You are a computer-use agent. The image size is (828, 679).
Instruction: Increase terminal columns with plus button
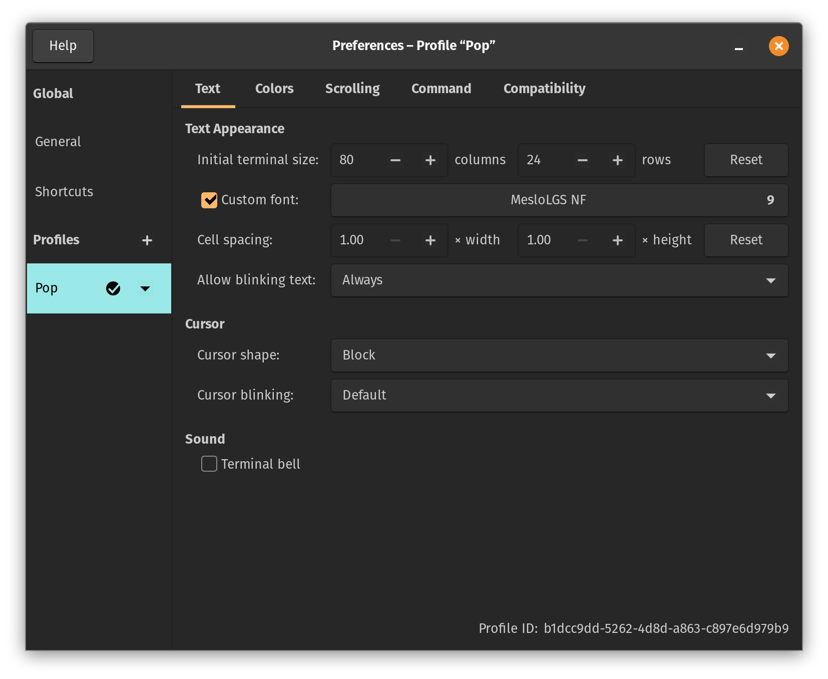tap(430, 160)
